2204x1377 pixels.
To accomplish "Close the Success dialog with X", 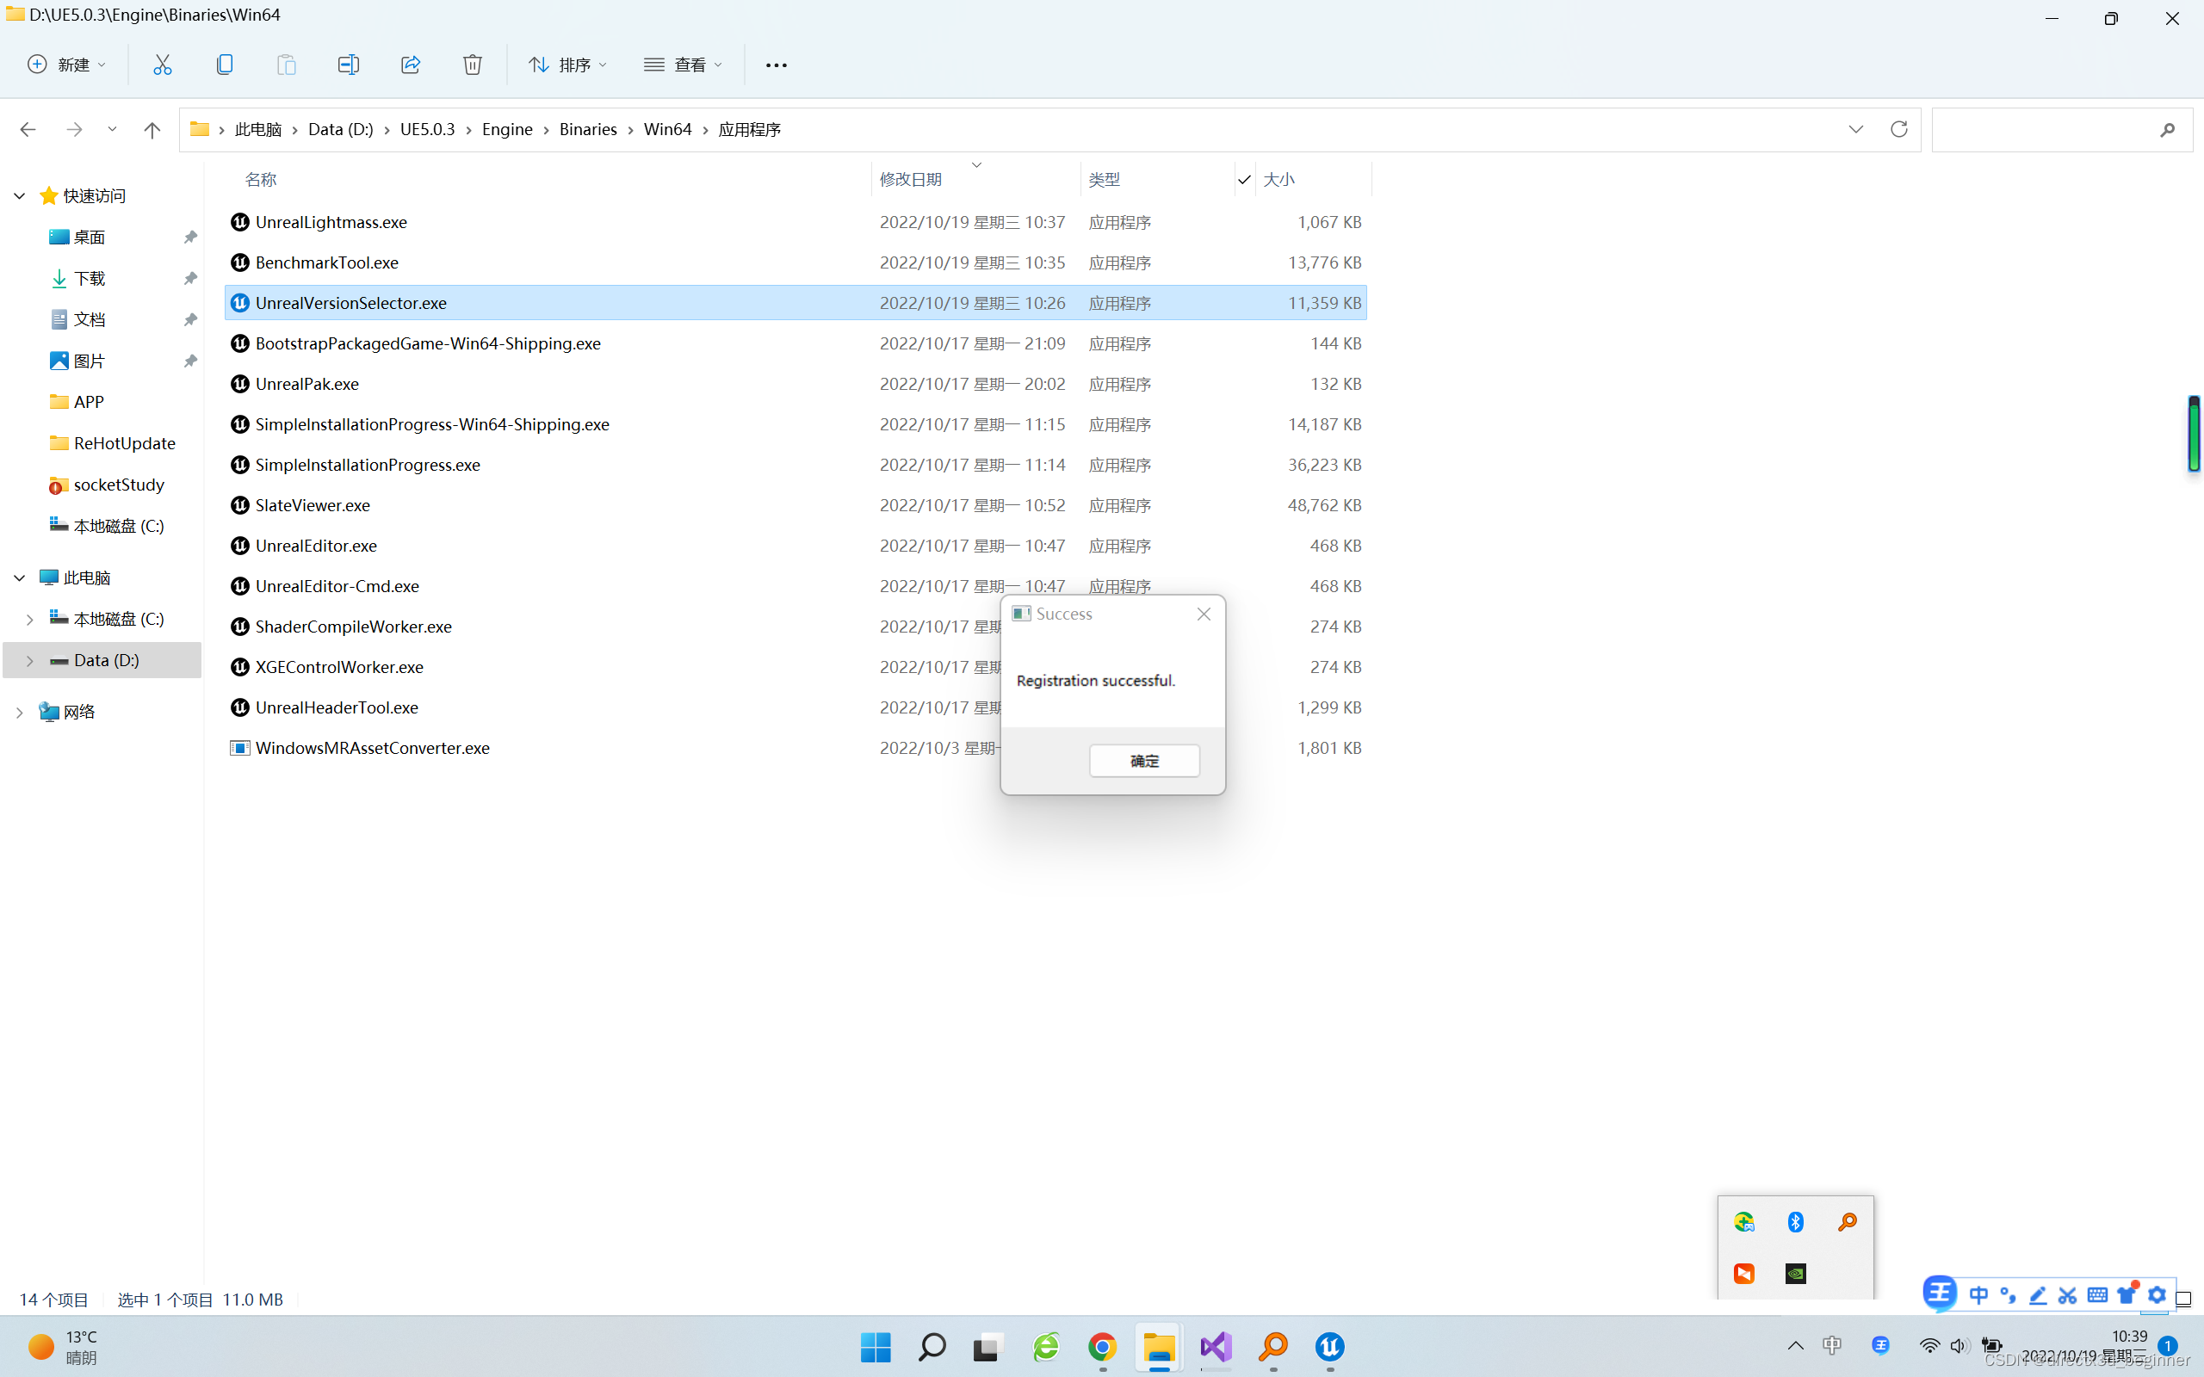I will coord(1203,614).
